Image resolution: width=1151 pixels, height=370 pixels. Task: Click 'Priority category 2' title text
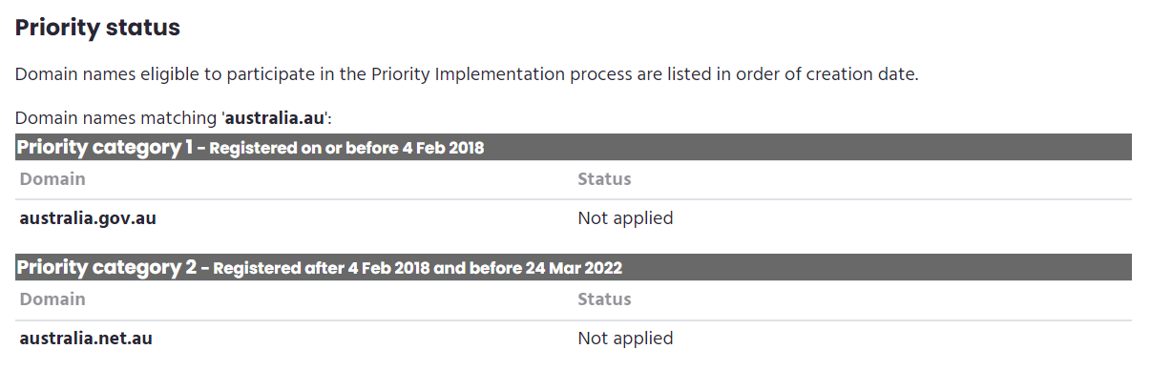(x=107, y=268)
